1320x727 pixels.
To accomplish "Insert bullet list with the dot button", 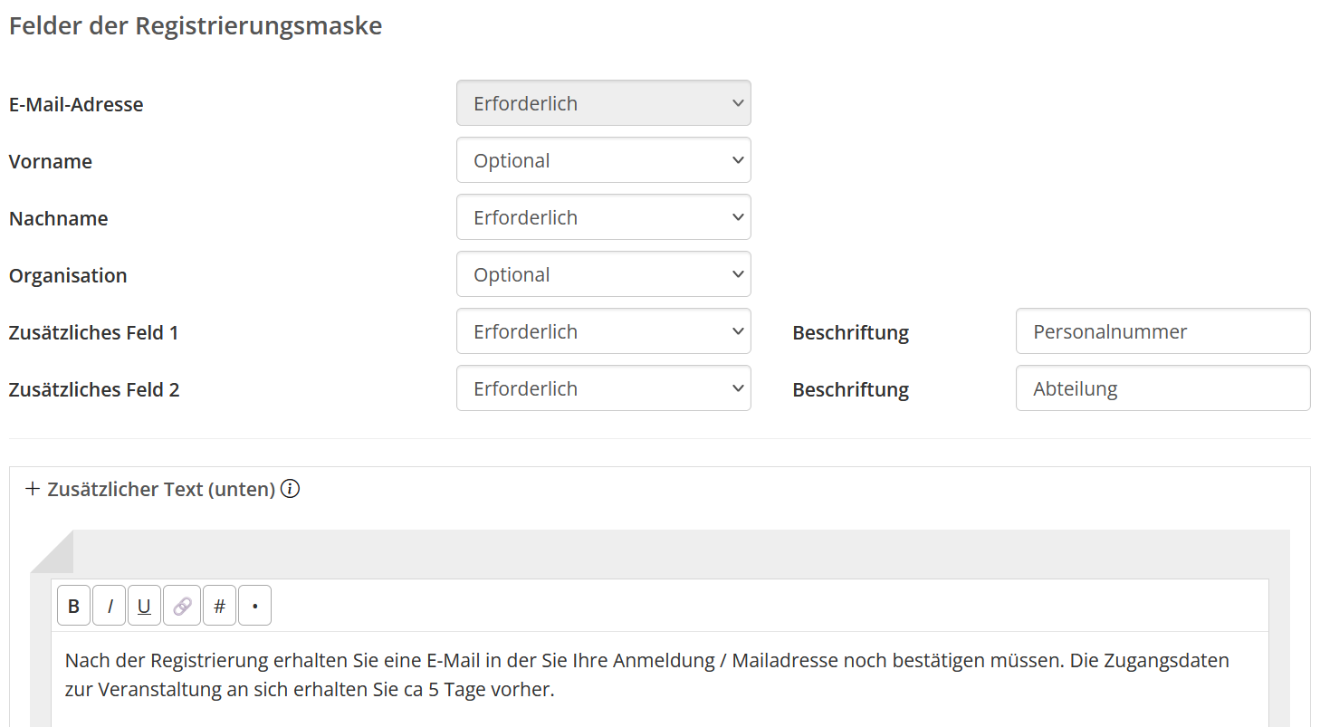I will point(254,606).
